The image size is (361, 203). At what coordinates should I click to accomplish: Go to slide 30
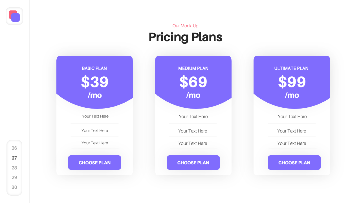pos(14,187)
